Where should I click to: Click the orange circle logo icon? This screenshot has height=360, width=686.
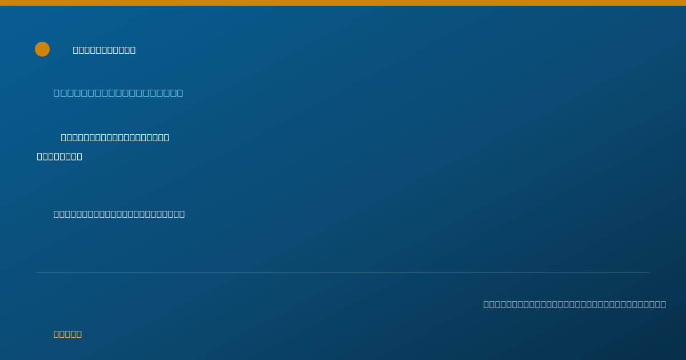tap(42, 49)
